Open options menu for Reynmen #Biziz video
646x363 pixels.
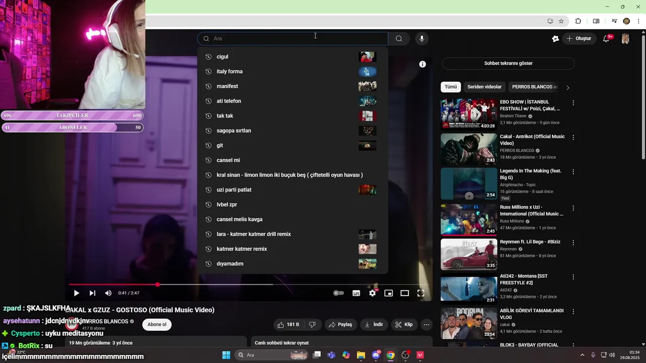[x=573, y=243]
